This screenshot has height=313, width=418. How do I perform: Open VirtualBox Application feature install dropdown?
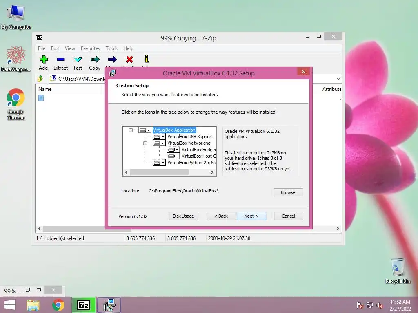point(145,130)
